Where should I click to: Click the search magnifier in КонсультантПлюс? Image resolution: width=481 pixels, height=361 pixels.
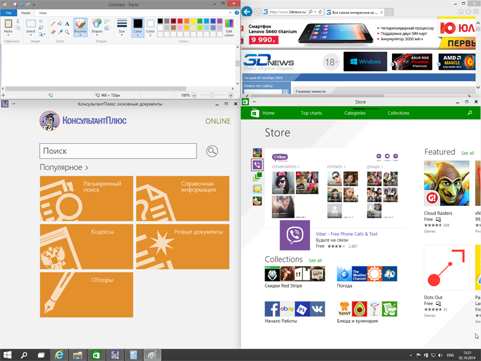click(x=212, y=151)
